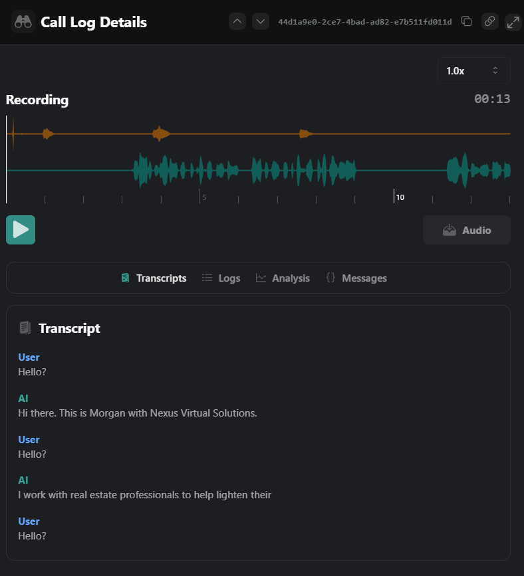
Task: Click the orange user waveform track
Action: [x=259, y=134]
